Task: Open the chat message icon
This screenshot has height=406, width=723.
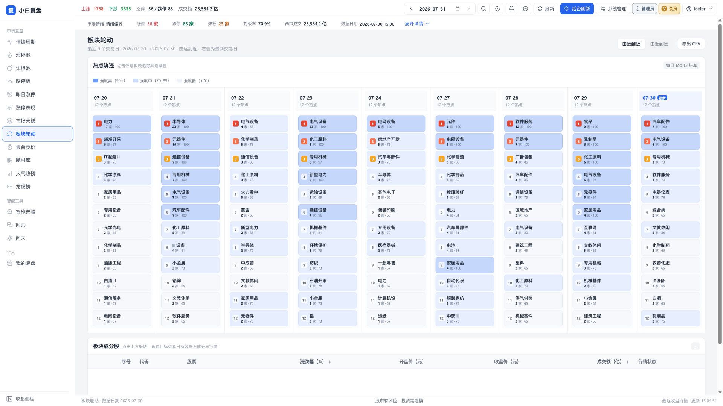Action: [x=525, y=9]
